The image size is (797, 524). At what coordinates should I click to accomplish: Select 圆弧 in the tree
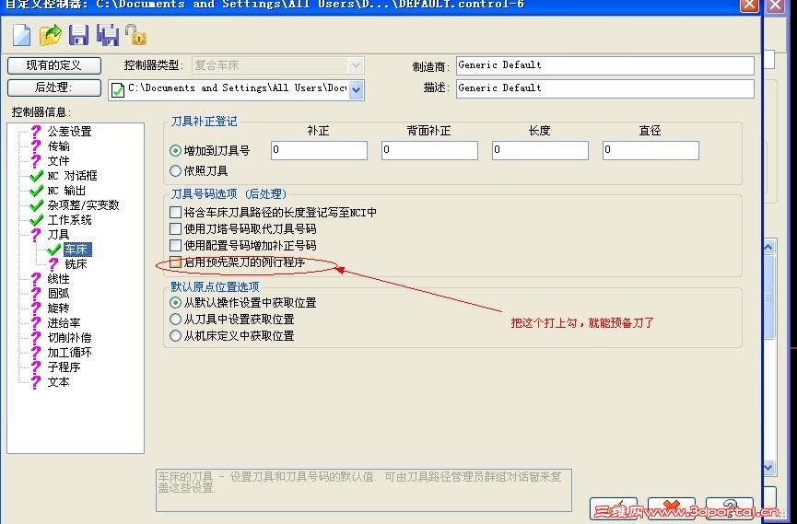click(58, 294)
